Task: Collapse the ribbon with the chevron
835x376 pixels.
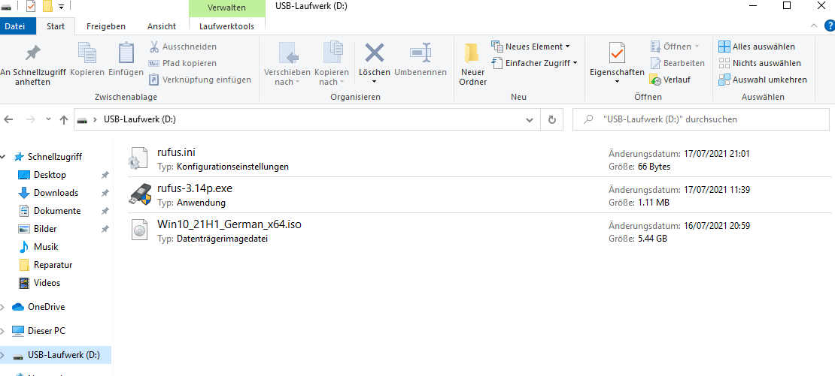Action: click(x=813, y=26)
